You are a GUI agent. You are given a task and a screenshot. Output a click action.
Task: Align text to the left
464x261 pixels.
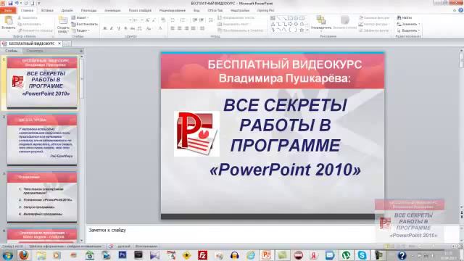[x=173, y=28]
